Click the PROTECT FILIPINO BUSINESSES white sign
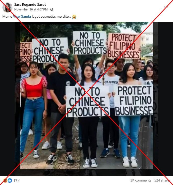The image size is (173, 185). 134,100
